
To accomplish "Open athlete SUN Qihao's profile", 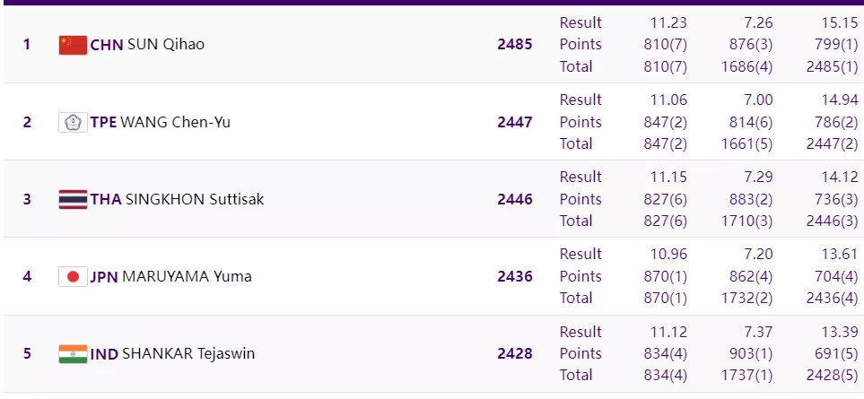I will tap(166, 44).
